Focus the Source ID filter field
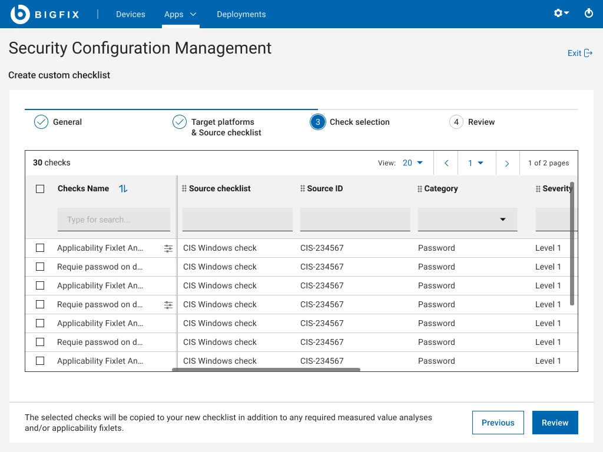 [355, 220]
